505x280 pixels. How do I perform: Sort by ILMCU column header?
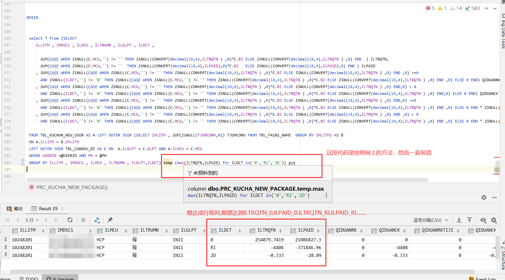tap(112, 230)
